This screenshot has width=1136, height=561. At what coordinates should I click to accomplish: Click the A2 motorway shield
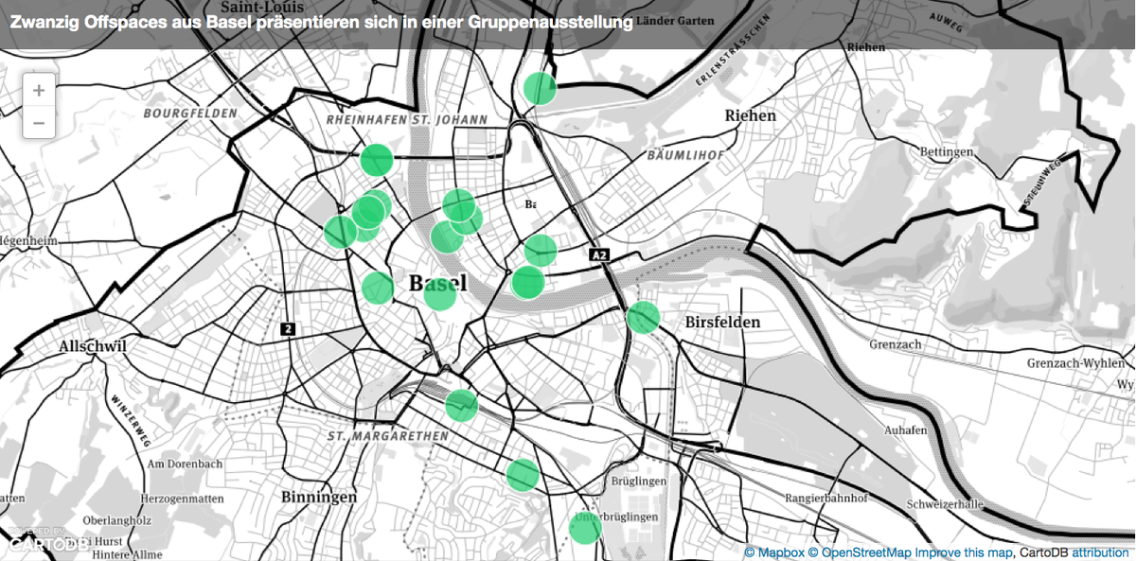[598, 255]
